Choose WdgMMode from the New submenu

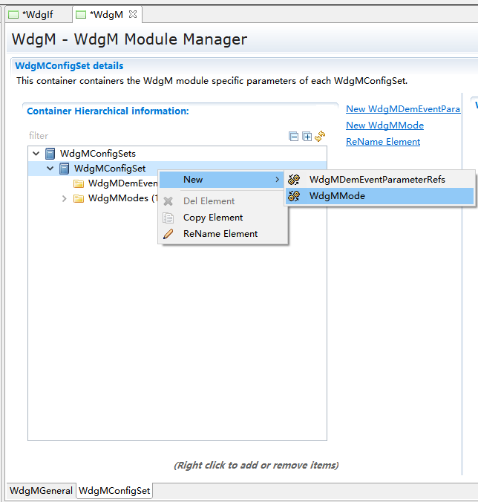337,196
